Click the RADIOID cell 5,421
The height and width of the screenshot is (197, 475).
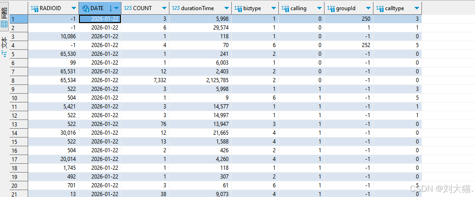pyautogui.click(x=54, y=107)
